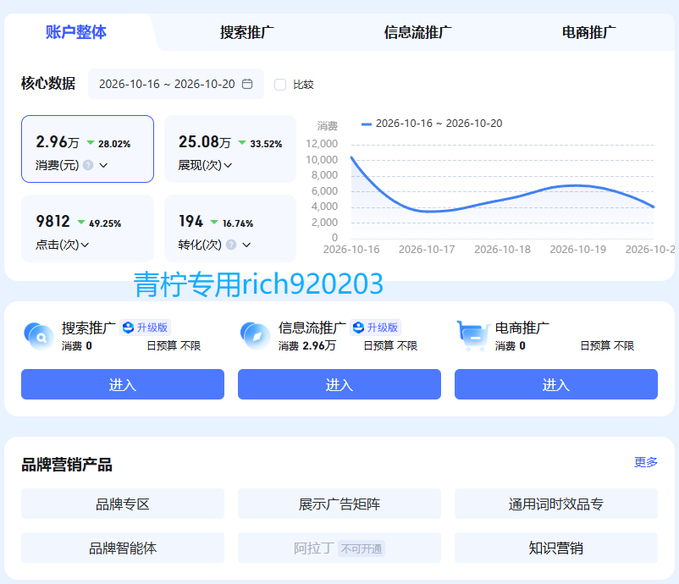Open the 品牌智能体 product

coord(123,548)
